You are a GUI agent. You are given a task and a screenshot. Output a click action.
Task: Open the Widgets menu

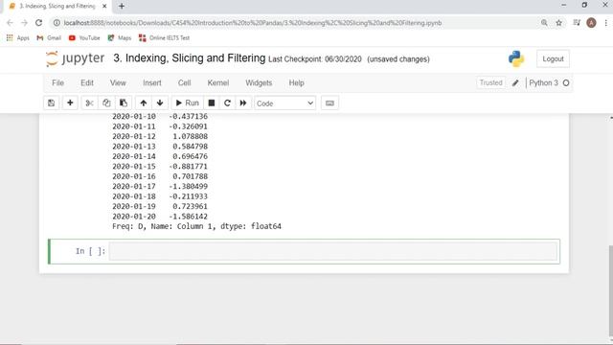coord(259,83)
